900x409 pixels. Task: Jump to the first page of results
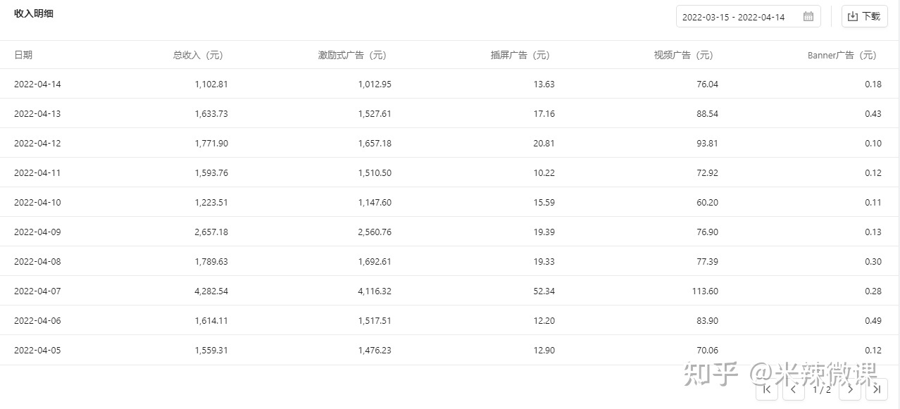(x=767, y=389)
